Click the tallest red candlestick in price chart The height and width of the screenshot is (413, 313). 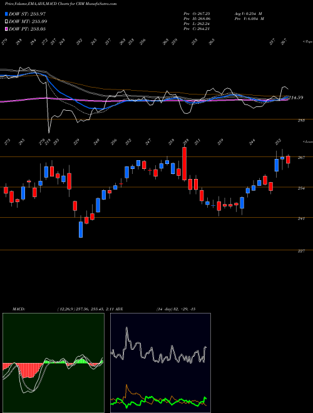(185, 163)
